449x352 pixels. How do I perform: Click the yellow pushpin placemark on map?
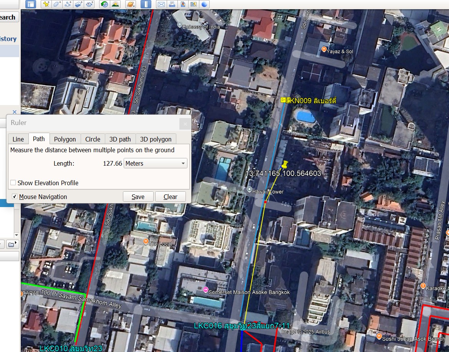coord(284,165)
